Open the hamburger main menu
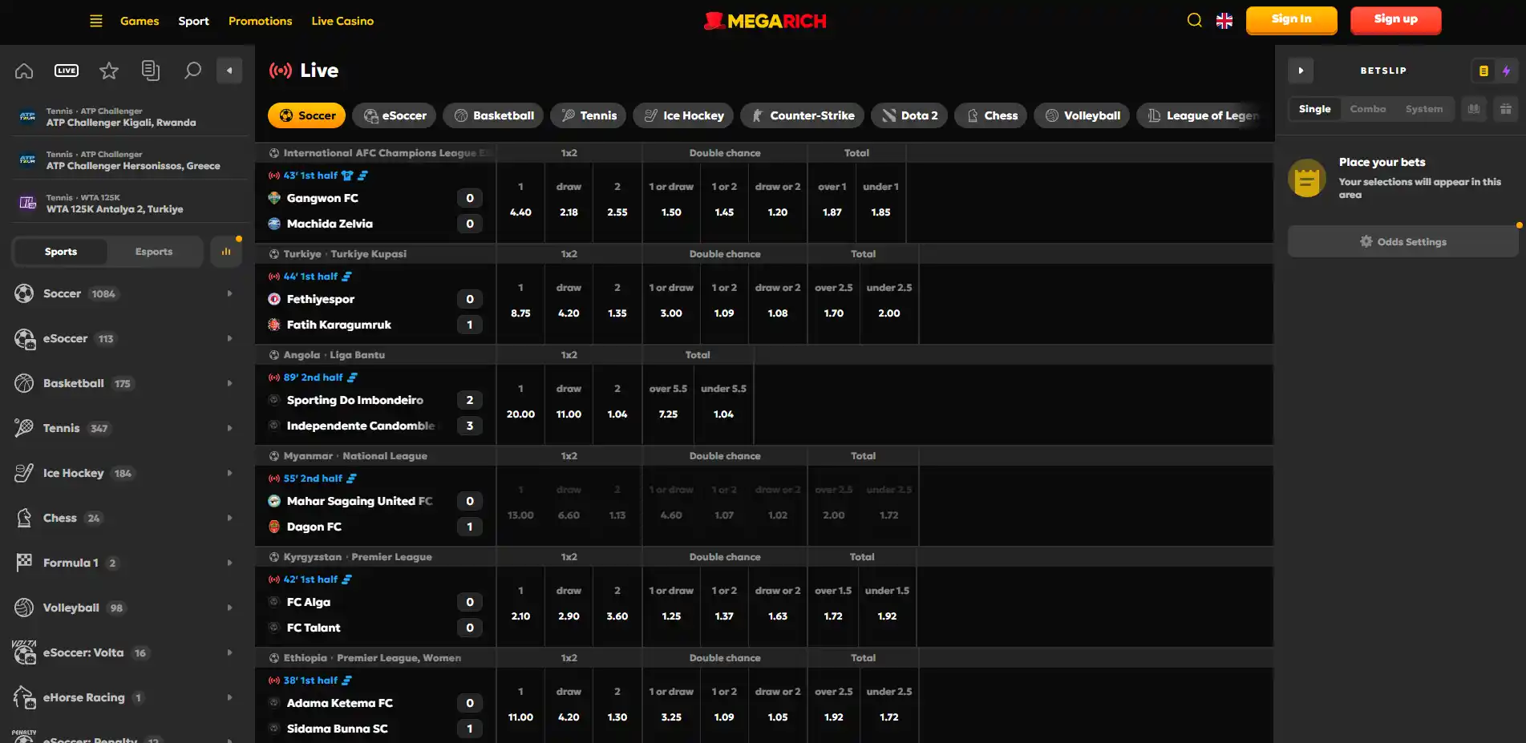This screenshot has width=1526, height=743. 96,21
